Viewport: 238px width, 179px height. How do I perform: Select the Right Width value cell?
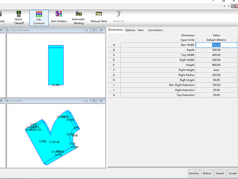click(216, 60)
